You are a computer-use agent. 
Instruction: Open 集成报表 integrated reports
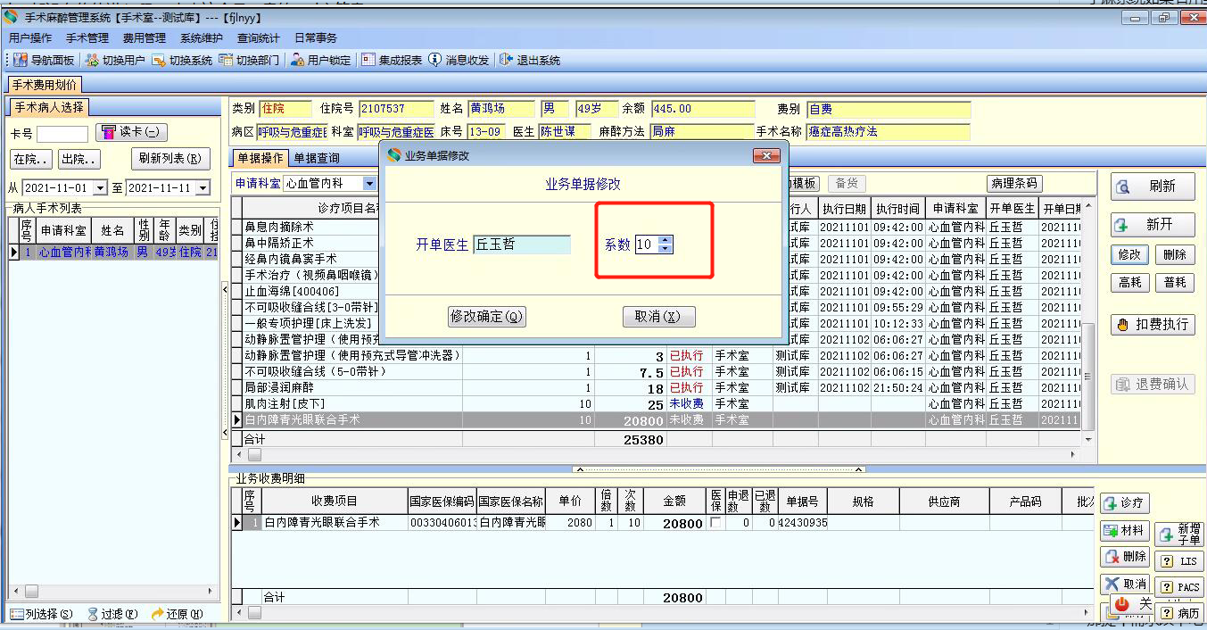392,61
